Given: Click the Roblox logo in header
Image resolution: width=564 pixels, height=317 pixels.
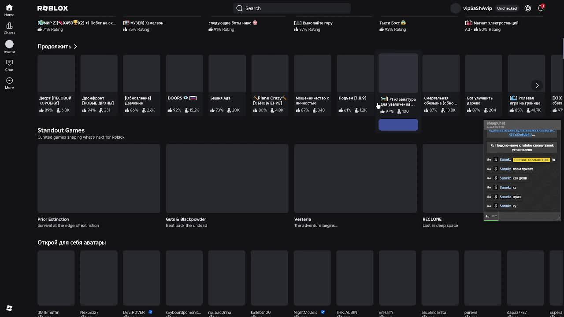Looking at the screenshot, I should click(52, 8).
